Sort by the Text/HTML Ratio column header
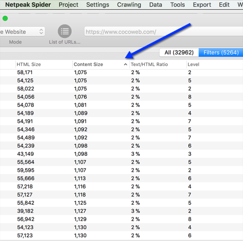 click(149, 65)
